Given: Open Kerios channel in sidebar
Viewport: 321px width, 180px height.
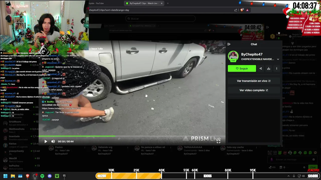Looking at the screenshot, I should [x=20, y=145].
